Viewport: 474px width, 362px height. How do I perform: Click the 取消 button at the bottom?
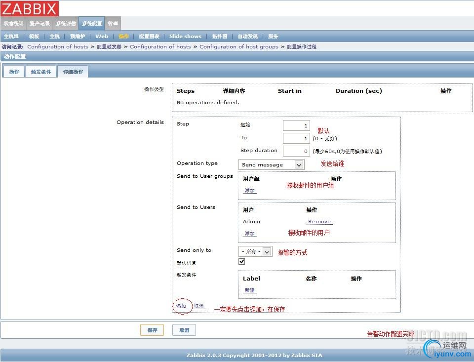pos(184,330)
